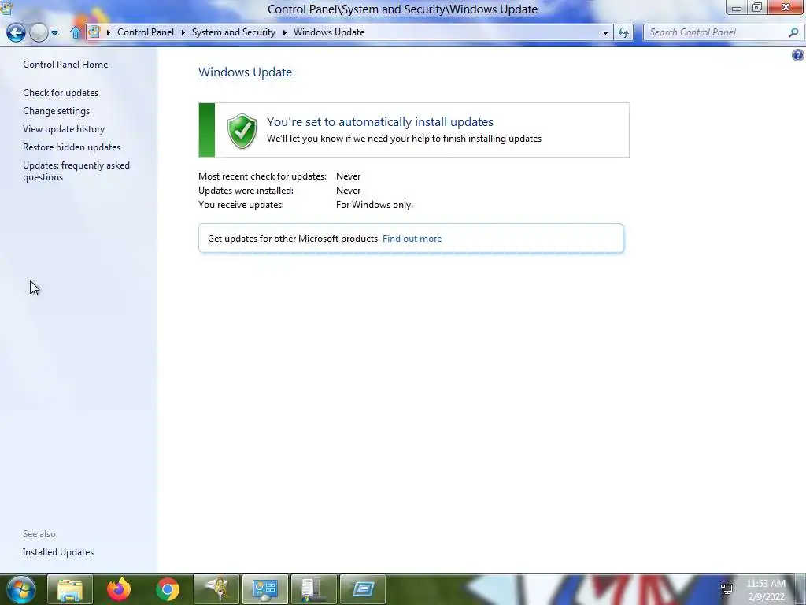Screen dimensions: 806x605
Task: Select Control Panel in the breadcrumb
Action: click(146, 32)
